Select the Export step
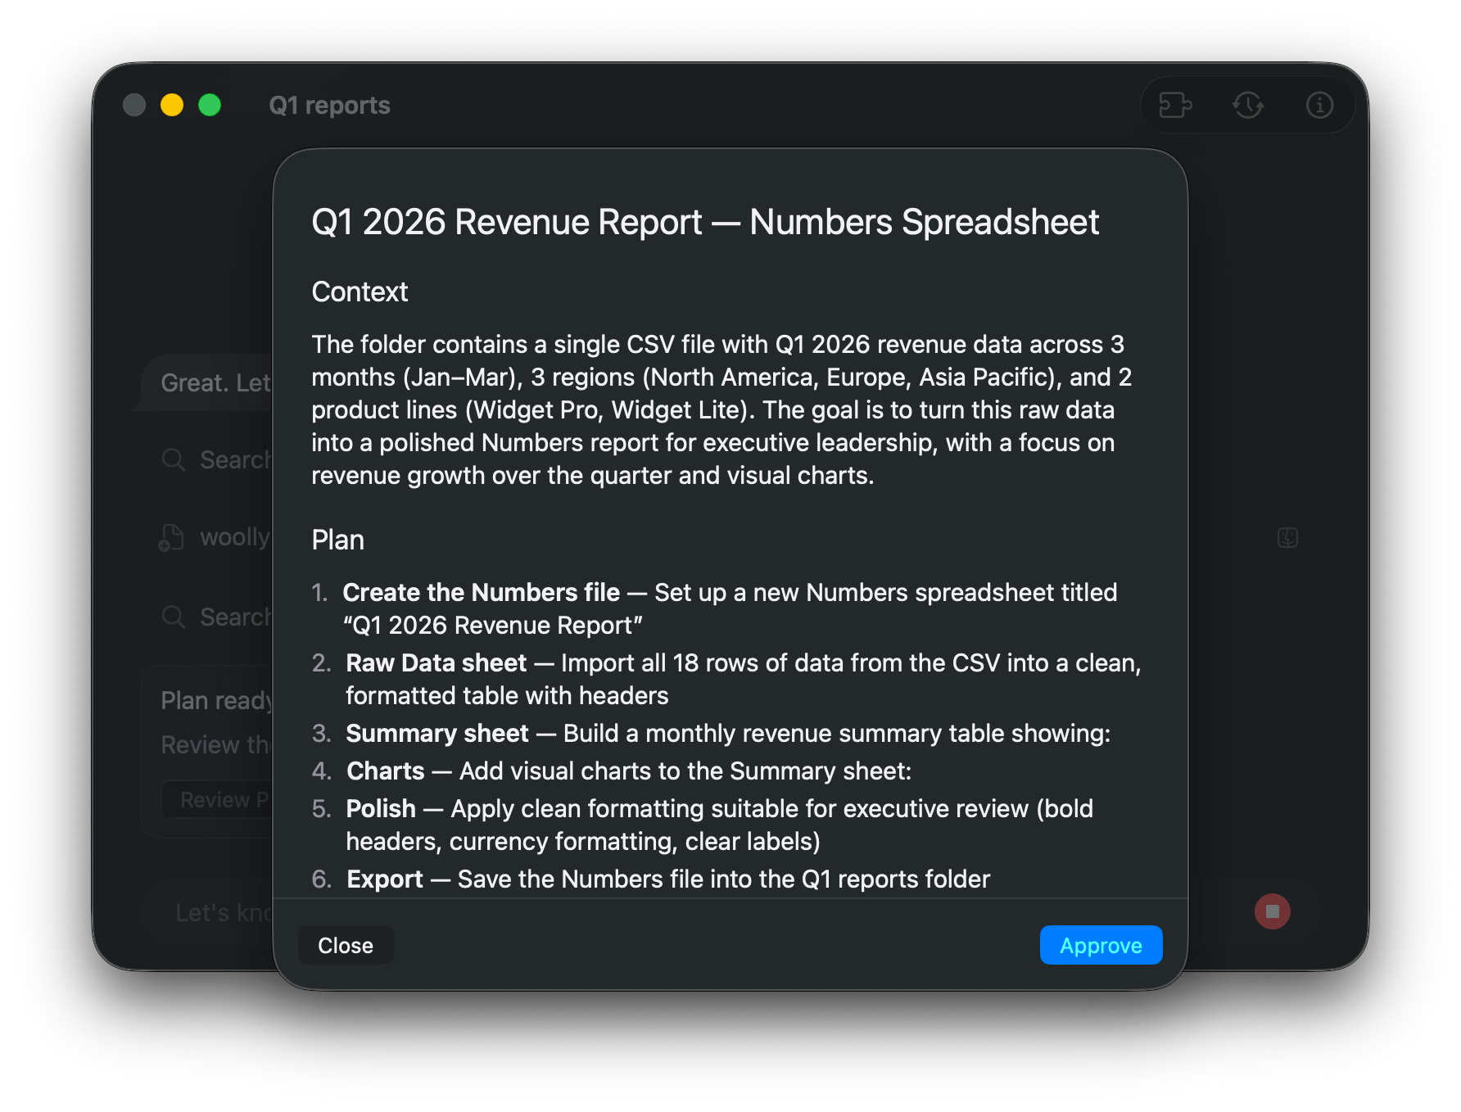The height and width of the screenshot is (1112, 1461). point(651,879)
